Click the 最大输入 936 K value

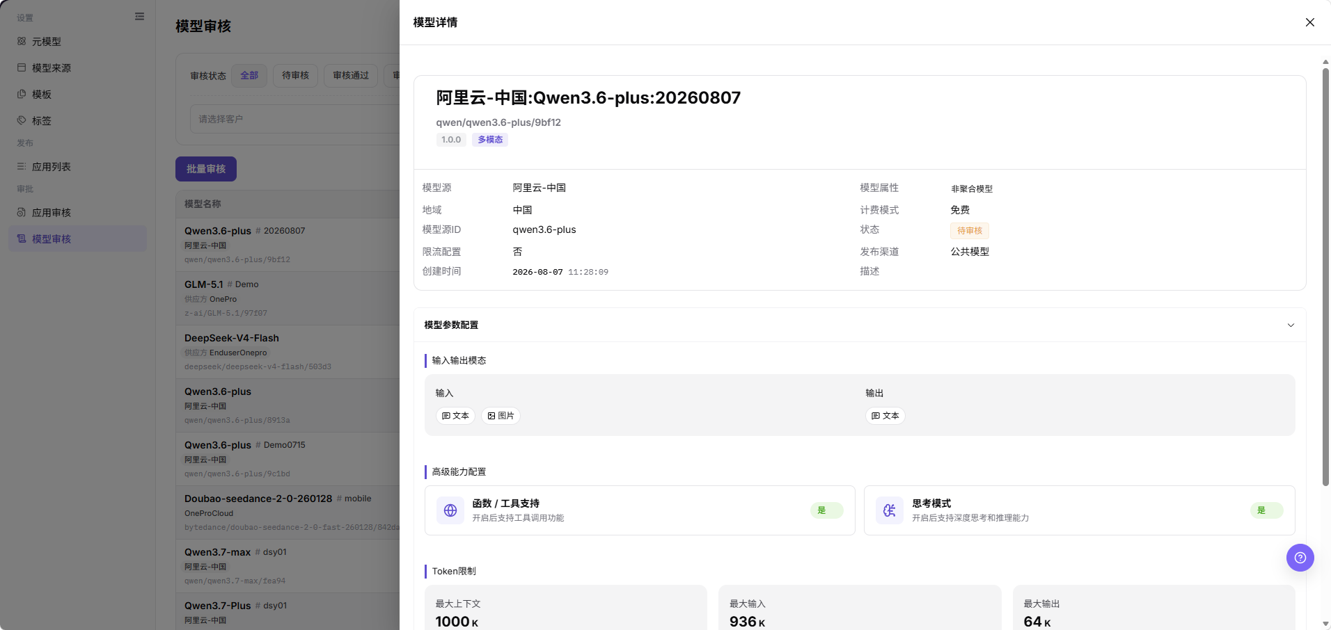(747, 622)
